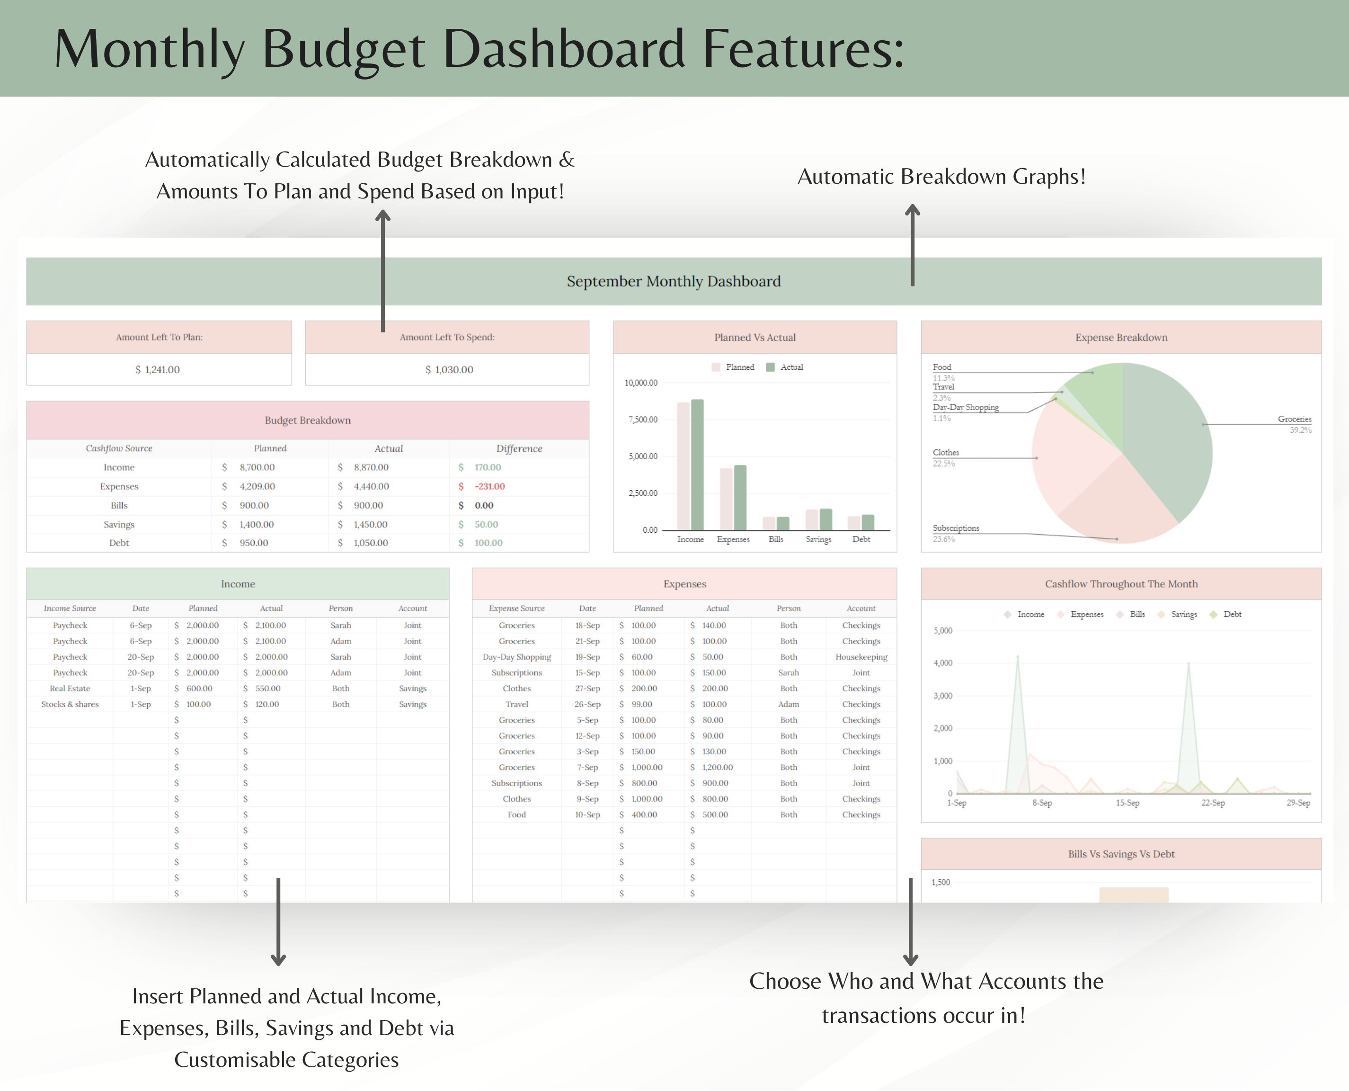Select the Housekeeping account cell
The width and height of the screenshot is (1349, 1091).
tap(861, 657)
